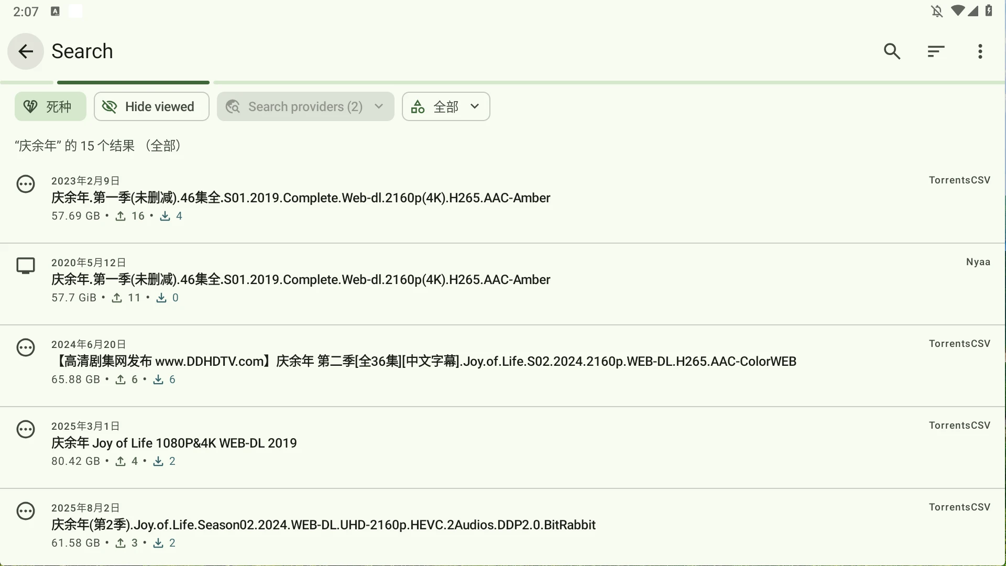Screen dimensions: 1006x566
Task: Select the highlighted second tab indicator
Action: click(x=133, y=82)
